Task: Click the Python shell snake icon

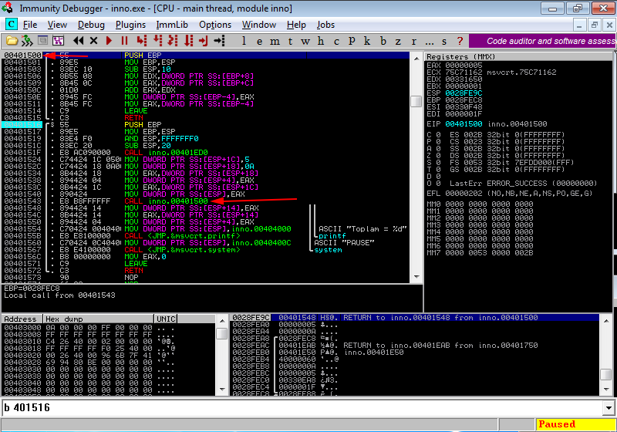Action: 27,41
